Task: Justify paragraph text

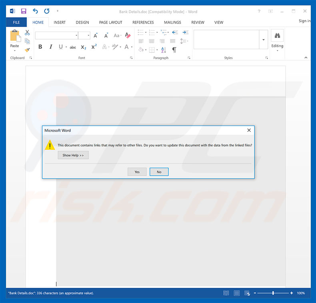Action: (x=173, y=41)
